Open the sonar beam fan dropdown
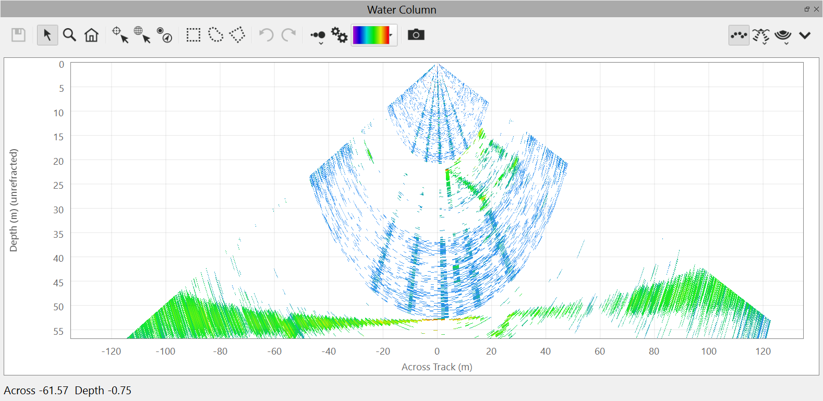 [x=761, y=36]
